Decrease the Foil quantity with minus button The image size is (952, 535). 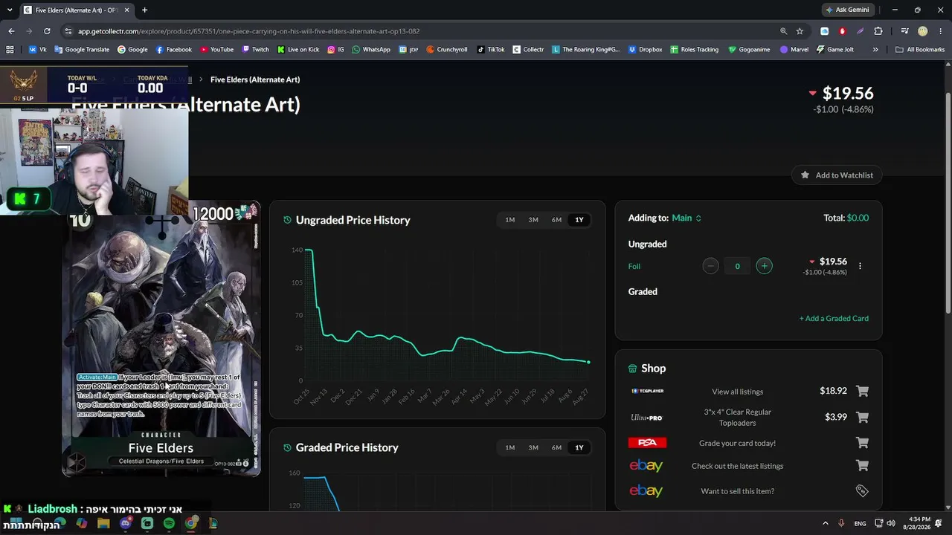(x=710, y=266)
